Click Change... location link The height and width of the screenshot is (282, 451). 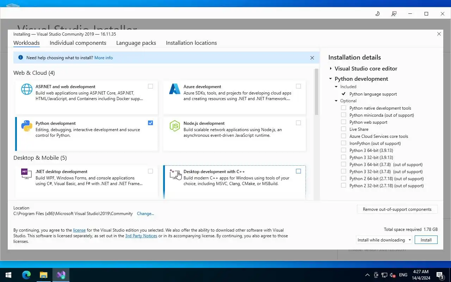(x=146, y=214)
